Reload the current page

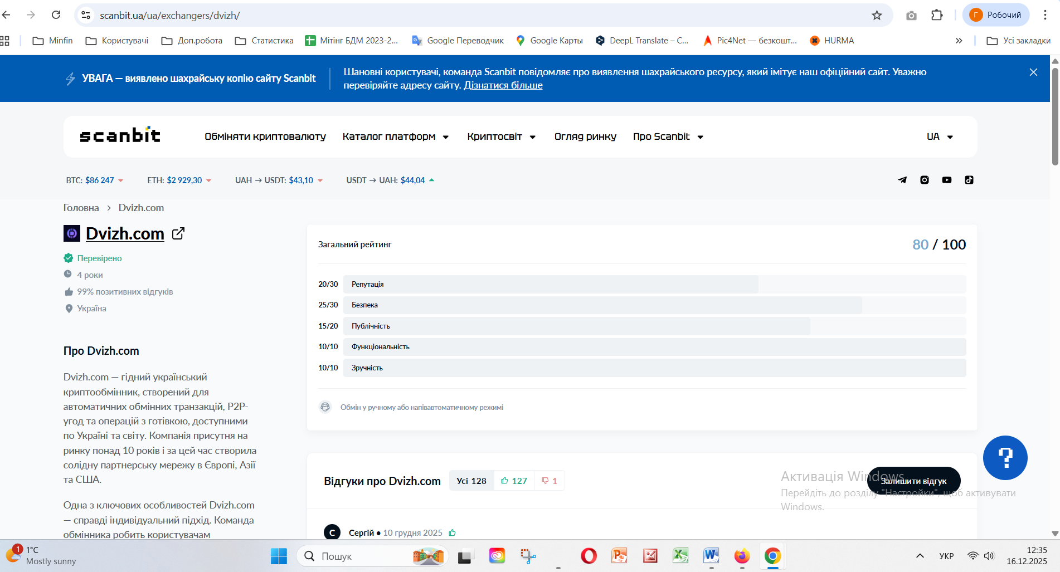pyautogui.click(x=56, y=15)
